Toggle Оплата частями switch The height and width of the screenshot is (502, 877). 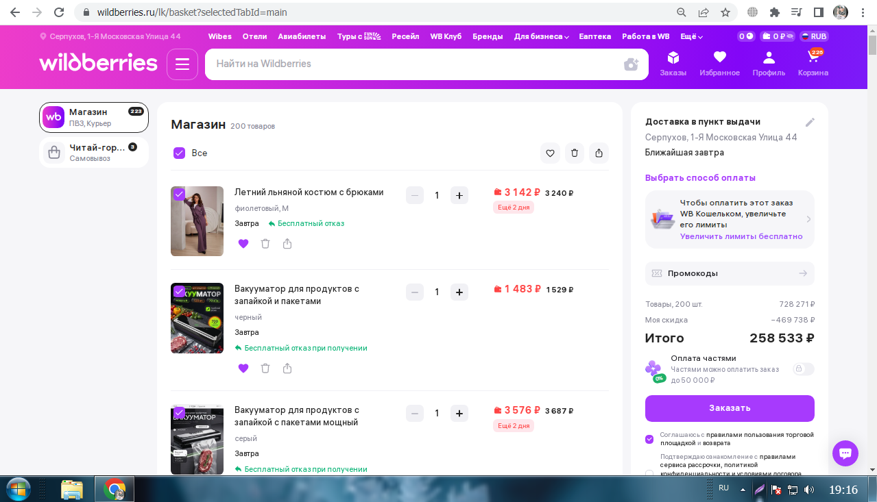[803, 369]
